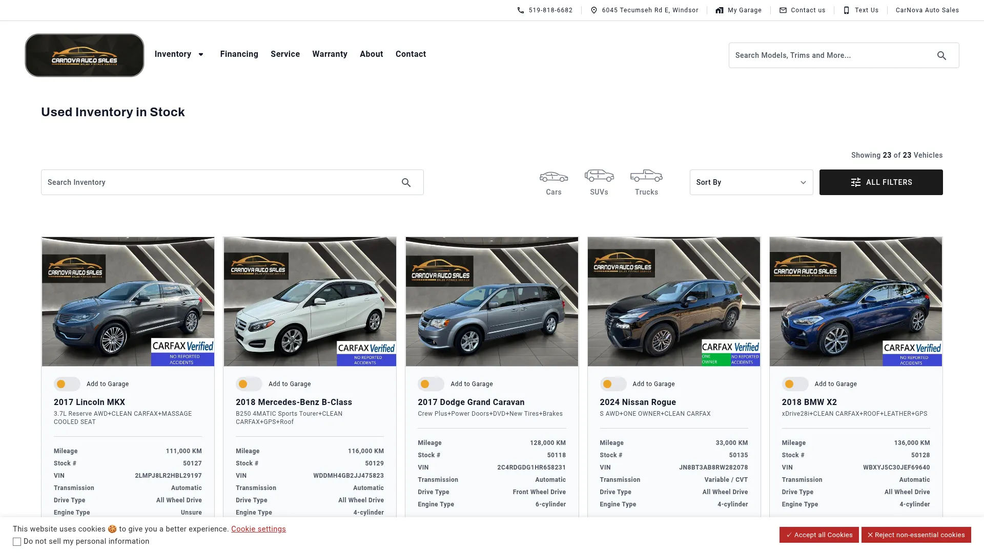Open the 2024 Nissan Rogue title link
The width and height of the screenshot is (984, 553).
(x=638, y=402)
